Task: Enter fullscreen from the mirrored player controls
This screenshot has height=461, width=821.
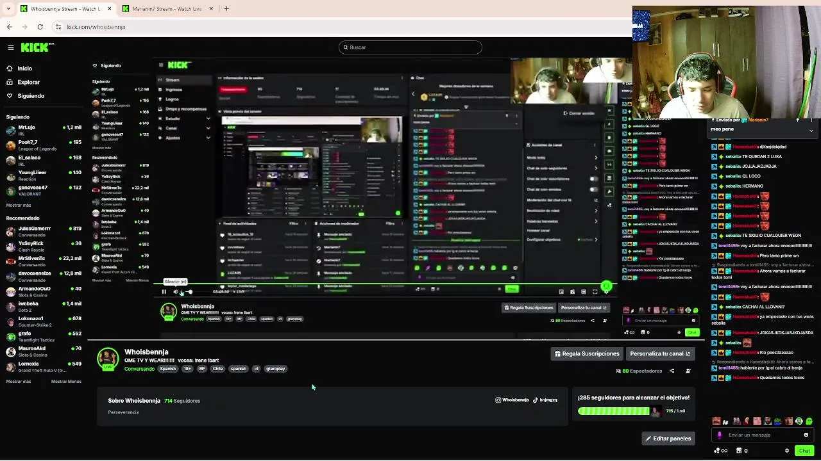Action: (x=595, y=292)
